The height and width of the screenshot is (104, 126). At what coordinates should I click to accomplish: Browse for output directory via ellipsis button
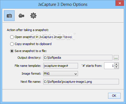(116, 58)
